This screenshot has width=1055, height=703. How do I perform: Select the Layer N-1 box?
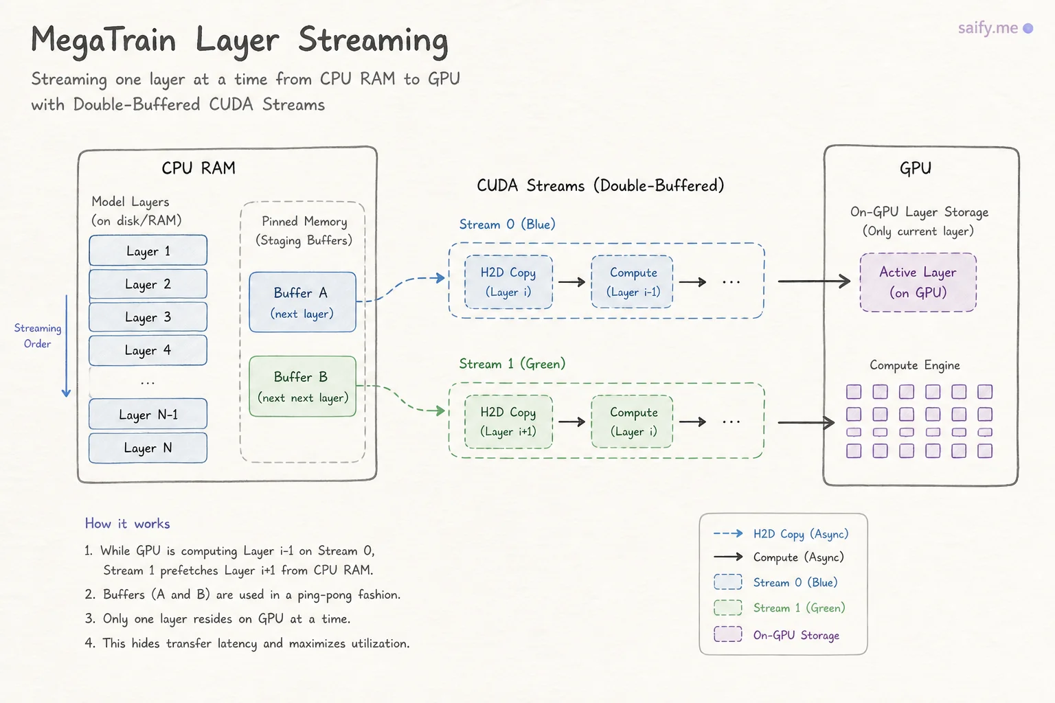click(148, 415)
